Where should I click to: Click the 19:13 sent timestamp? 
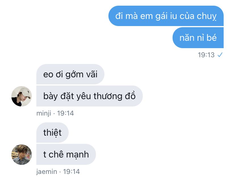[x=206, y=55]
